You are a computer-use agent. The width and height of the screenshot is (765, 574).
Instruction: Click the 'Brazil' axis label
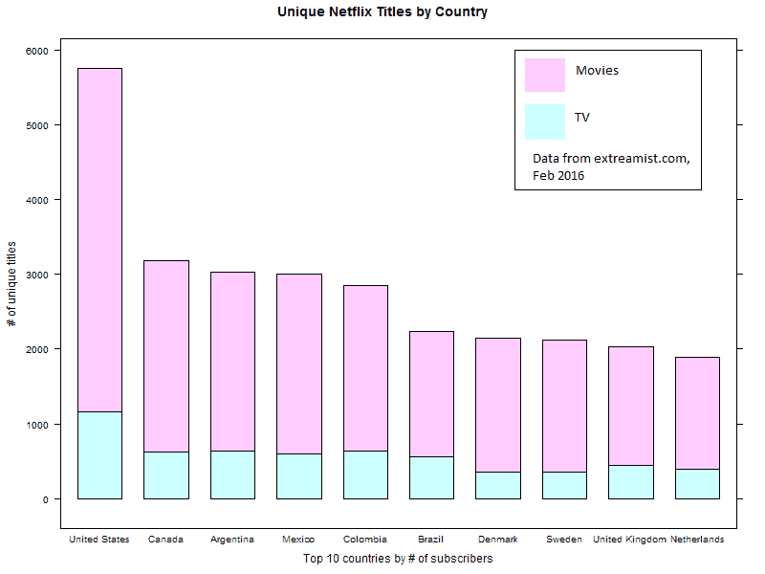[x=431, y=540]
